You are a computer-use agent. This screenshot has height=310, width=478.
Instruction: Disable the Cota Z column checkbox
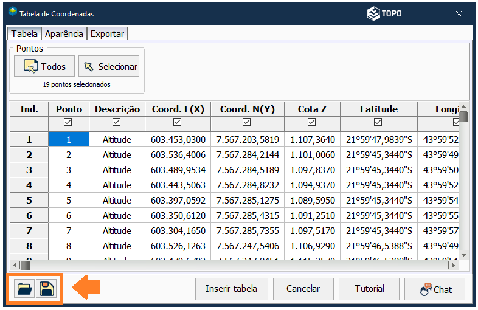(312, 122)
